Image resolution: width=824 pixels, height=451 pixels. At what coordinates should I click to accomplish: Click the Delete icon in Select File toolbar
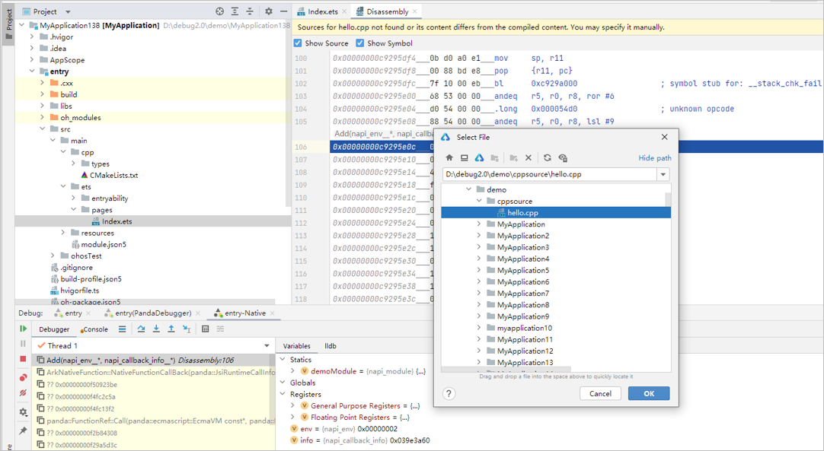pyautogui.click(x=529, y=158)
